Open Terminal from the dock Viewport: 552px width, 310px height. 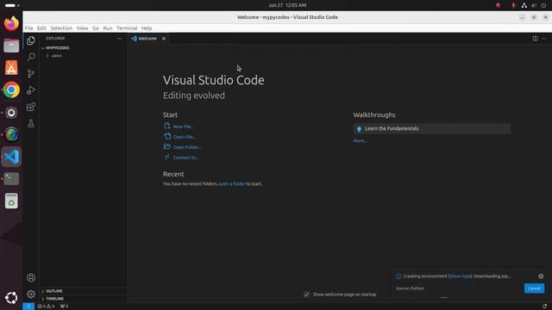(11, 179)
